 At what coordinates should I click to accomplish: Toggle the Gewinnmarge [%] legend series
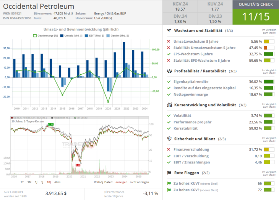pyautogui.click(x=45, y=36)
